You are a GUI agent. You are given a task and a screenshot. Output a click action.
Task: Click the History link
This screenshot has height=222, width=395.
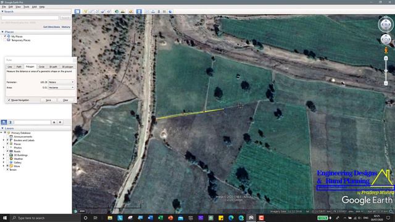66,27
